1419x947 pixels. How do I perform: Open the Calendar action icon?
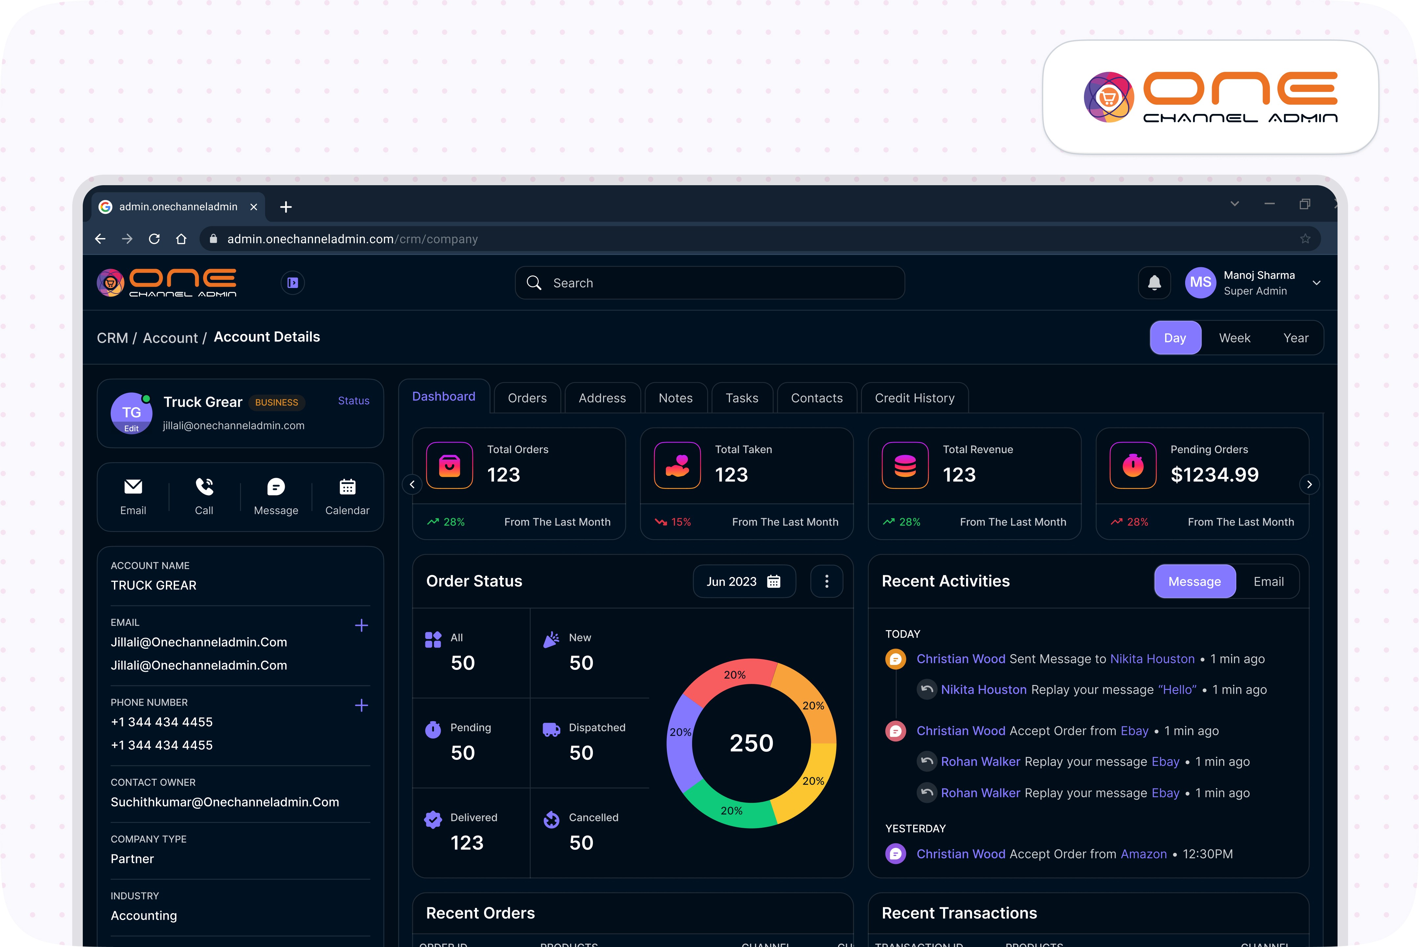347,487
